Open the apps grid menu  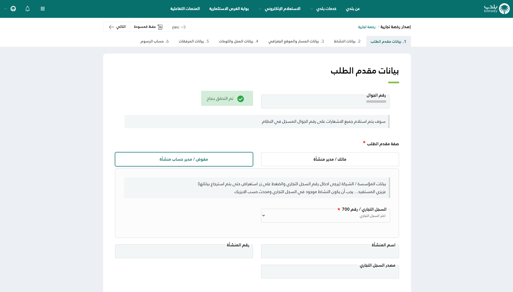point(43,9)
